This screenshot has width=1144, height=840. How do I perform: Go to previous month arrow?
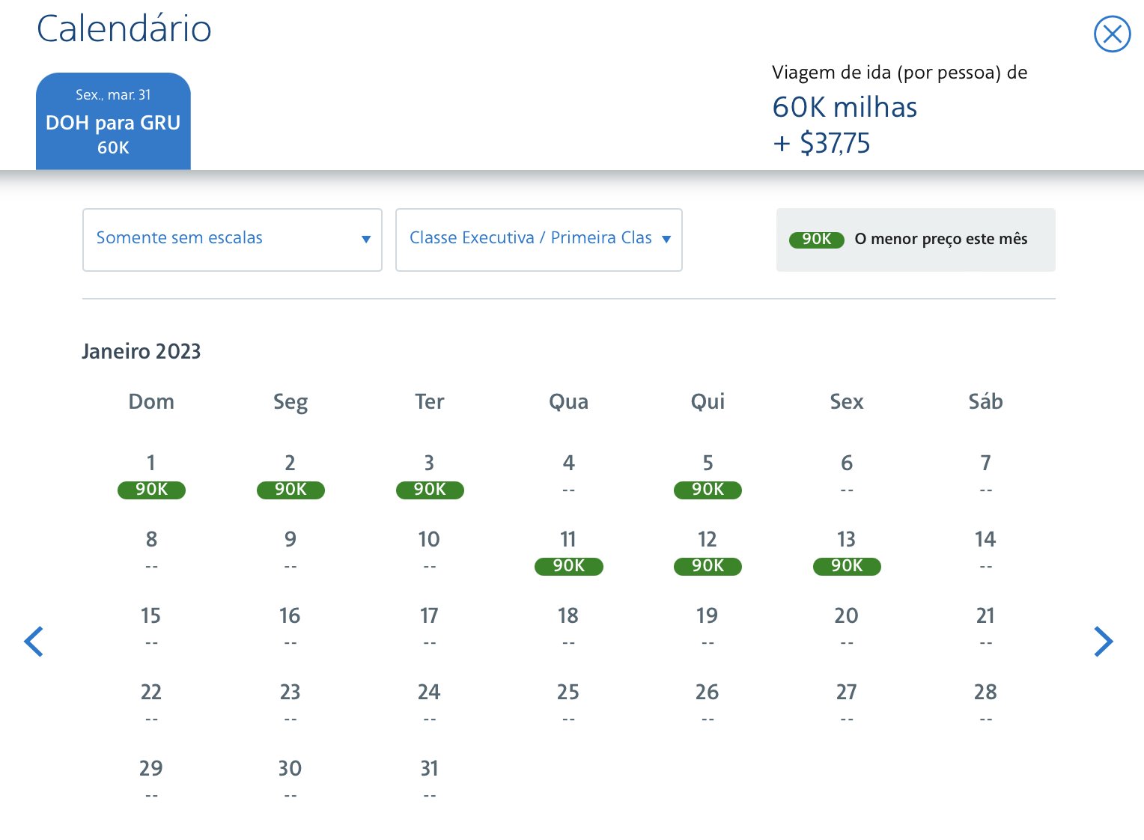coord(34,642)
